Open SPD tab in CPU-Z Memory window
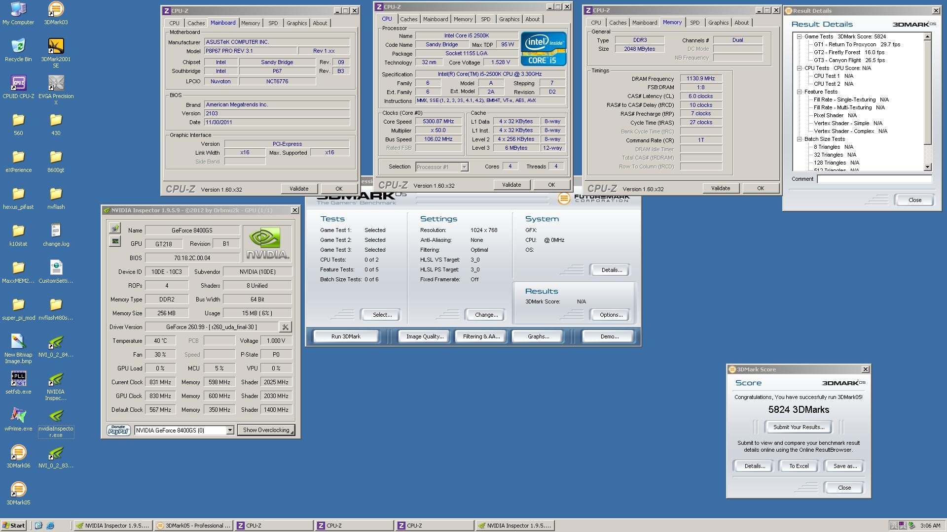Viewport: 947px width, 532px height. point(694,23)
